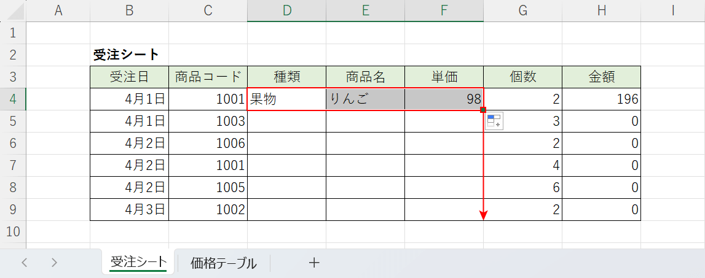Click the 金額 cell showing 196
705x278 pixels.
click(601, 99)
